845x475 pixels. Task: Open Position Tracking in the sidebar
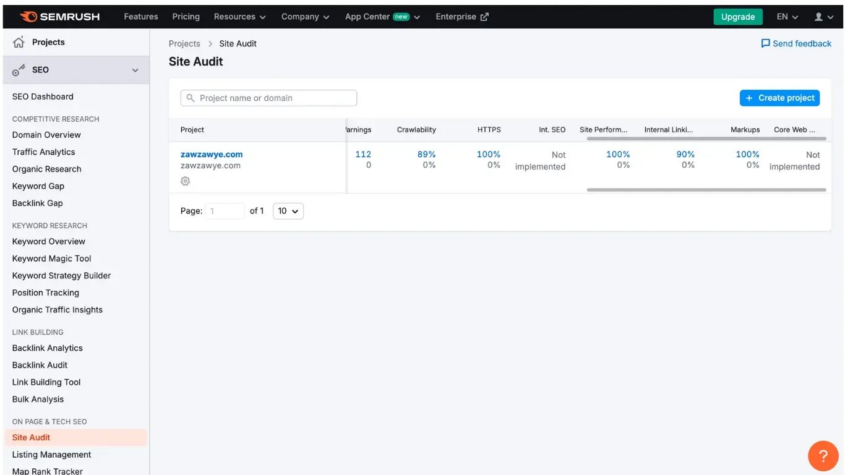pos(46,293)
